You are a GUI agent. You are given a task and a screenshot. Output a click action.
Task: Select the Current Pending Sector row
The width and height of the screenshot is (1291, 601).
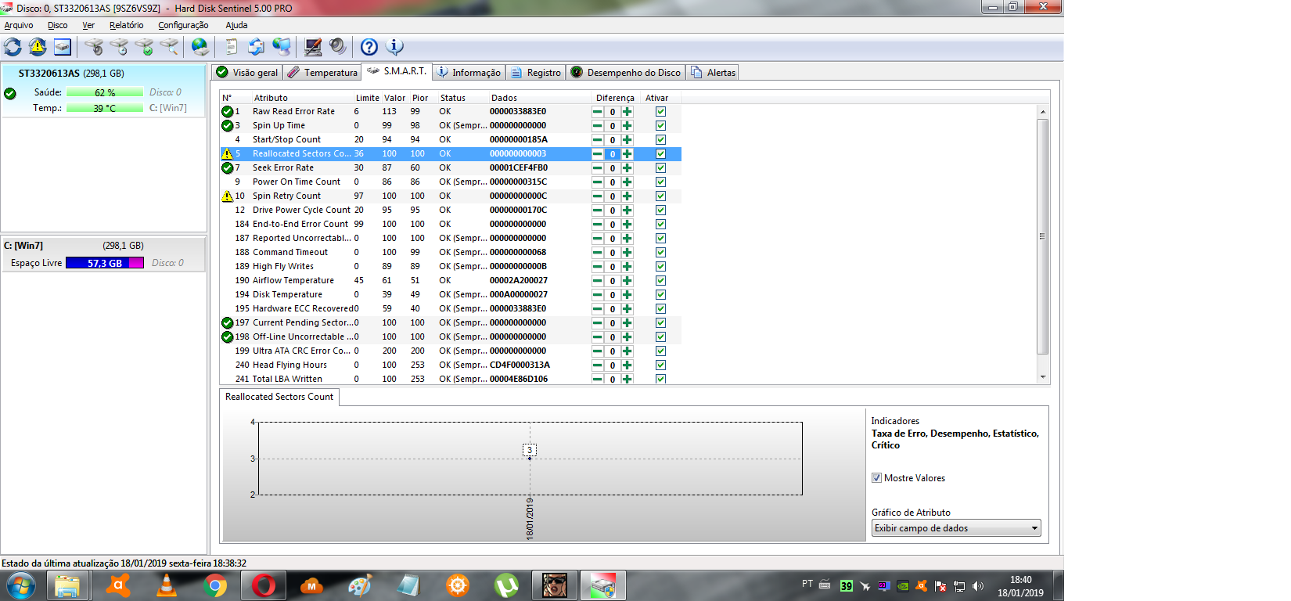pos(450,323)
